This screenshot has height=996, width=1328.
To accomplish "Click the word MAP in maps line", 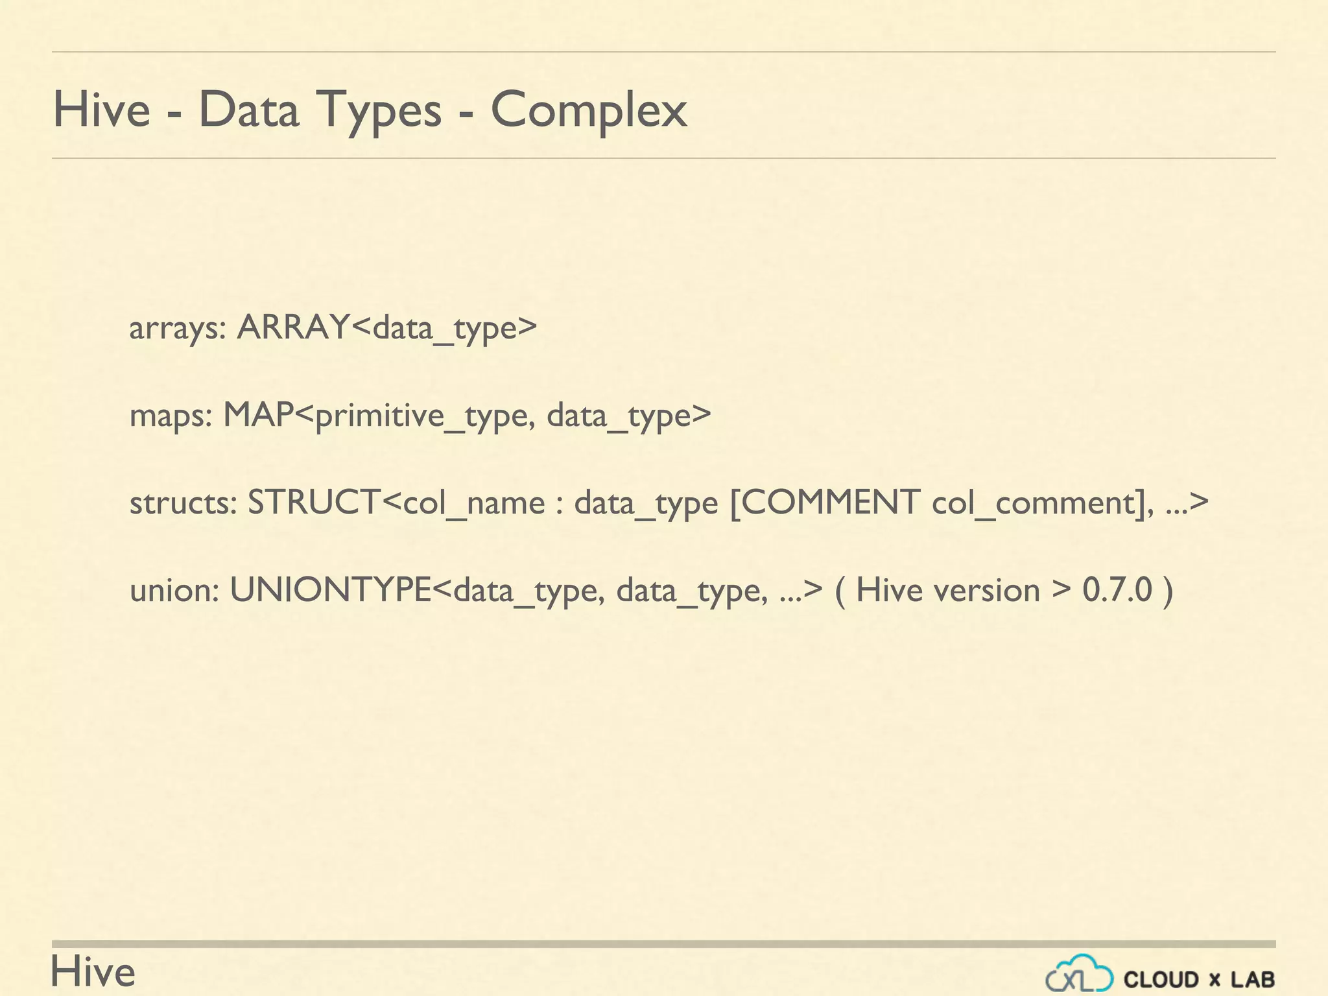I will pyautogui.click(x=259, y=414).
